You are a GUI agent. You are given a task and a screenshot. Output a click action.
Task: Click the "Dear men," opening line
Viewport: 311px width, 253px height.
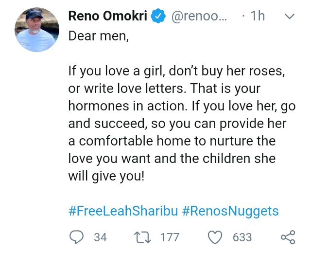[99, 36]
